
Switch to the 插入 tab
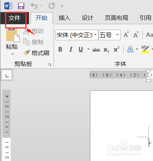64,18
